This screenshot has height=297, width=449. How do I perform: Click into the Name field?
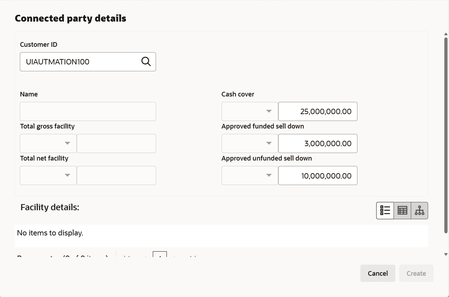[x=88, y=111]
